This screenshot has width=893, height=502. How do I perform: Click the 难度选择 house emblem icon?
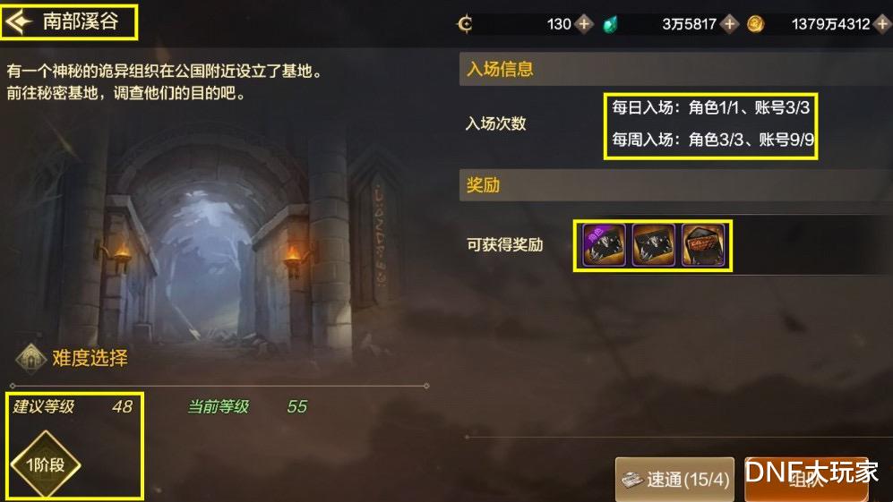[x=30, y=358]
